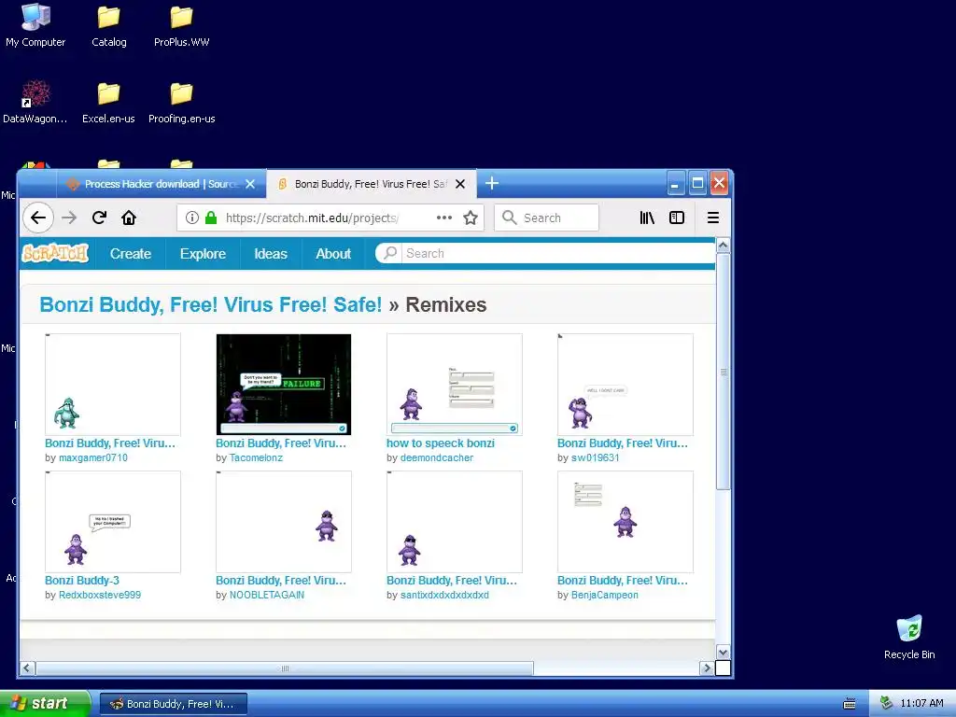
Task: Open the Proofing.en-us desktop folder
Action: tap(182, 102)
